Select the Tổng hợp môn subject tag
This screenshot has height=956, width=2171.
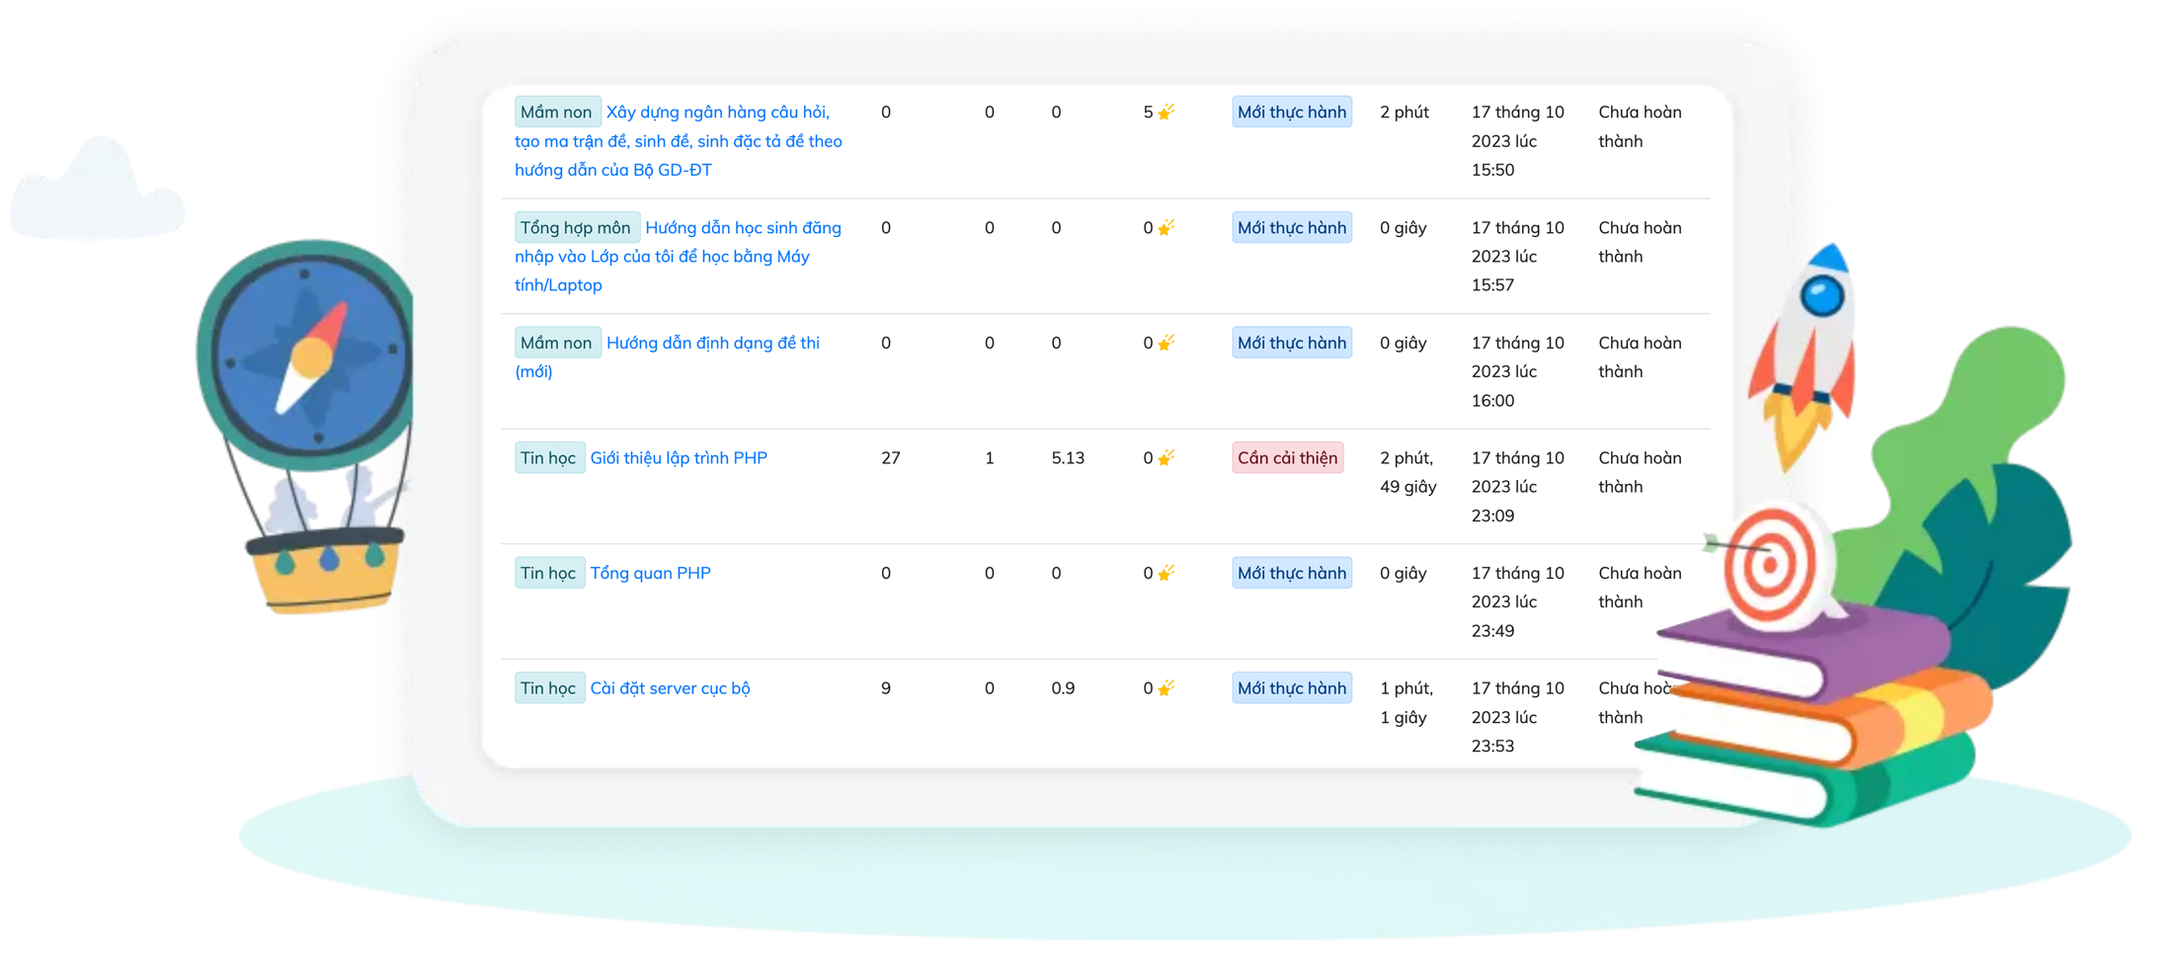point(576,228)
